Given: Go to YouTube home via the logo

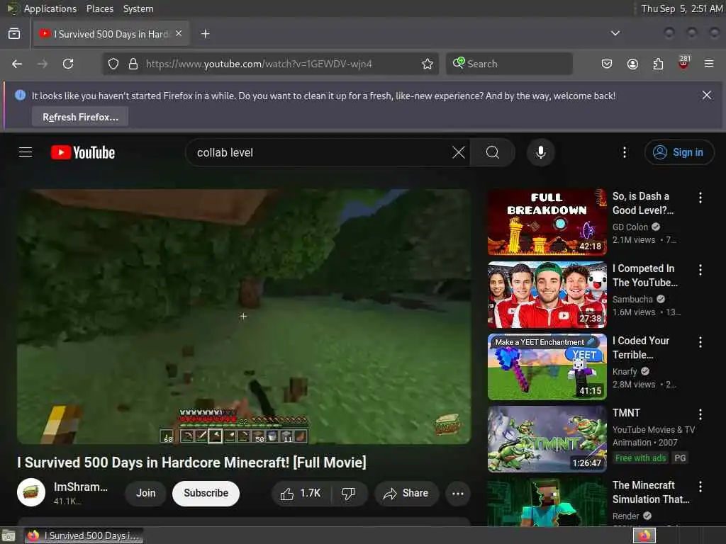Looking at the screenshot, I should point(83,152).
